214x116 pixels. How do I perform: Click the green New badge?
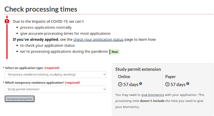coord(114,52)
